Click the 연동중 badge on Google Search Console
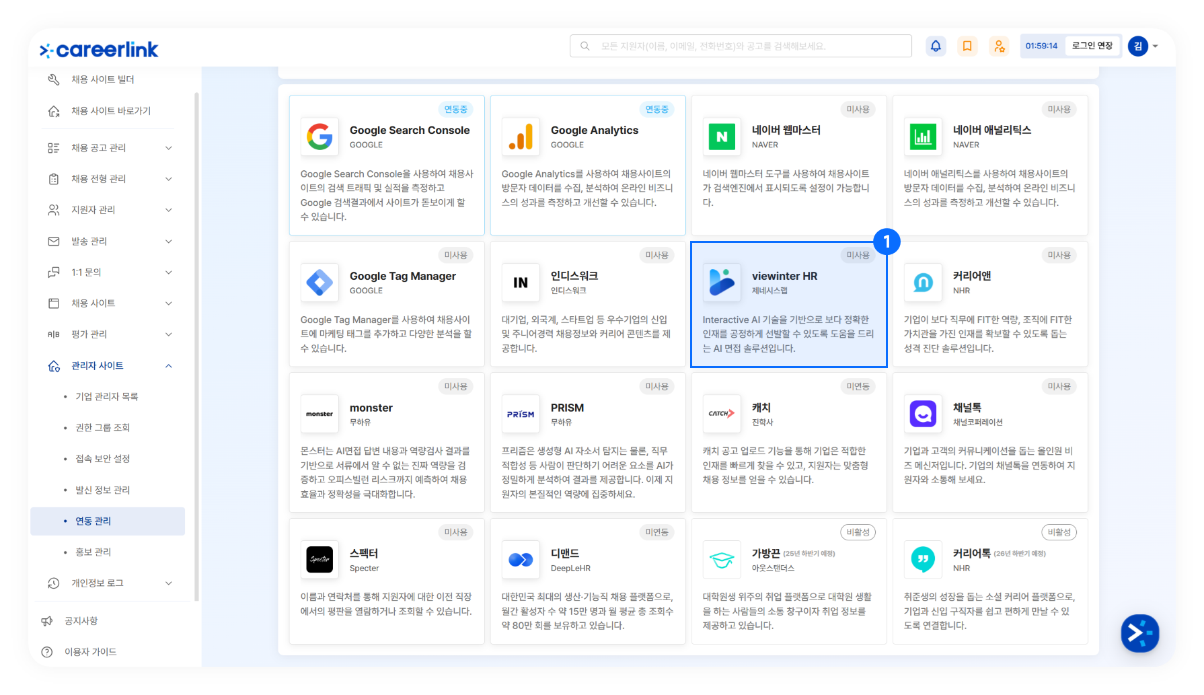The image size is (1204, 695). 456,109
